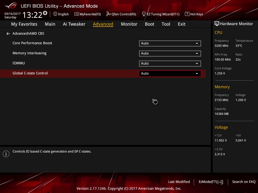Open the Ai Tweaker tab

point(74,24)
